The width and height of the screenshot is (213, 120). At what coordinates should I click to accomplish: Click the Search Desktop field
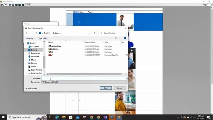pyautogui.click(x=112, y=33)
